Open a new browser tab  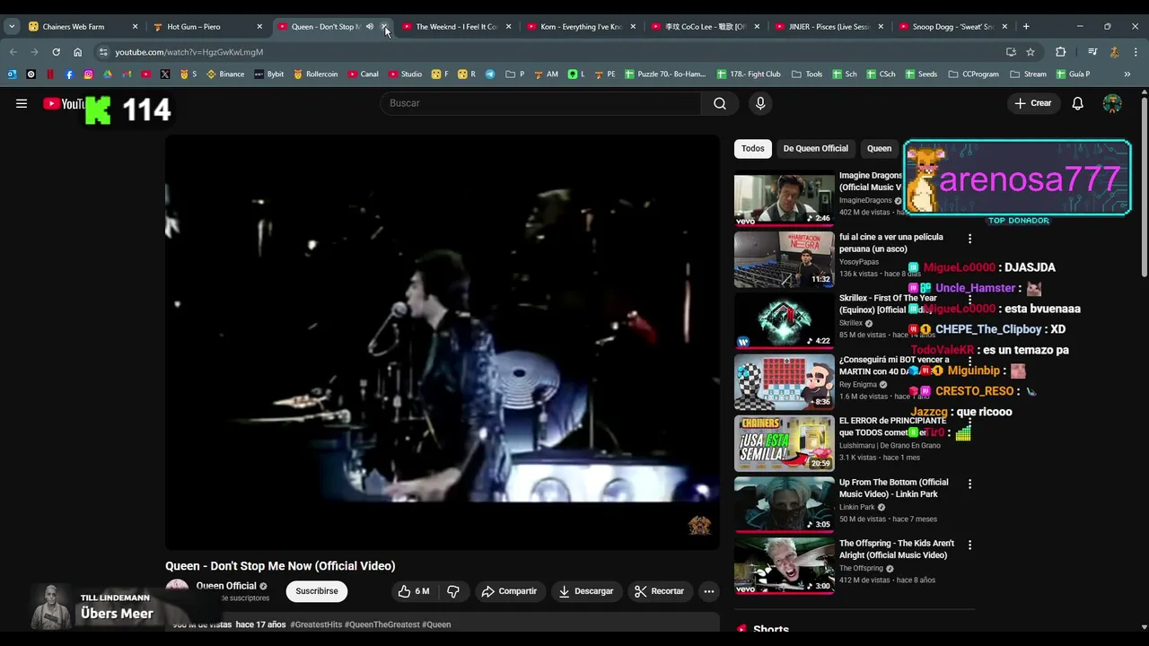pyautogui.click(x=1026, y=27)
